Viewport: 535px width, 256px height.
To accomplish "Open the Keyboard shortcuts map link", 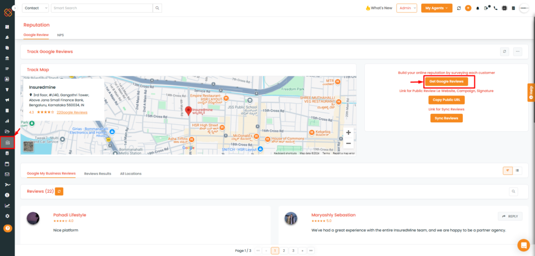I will 285,154.
